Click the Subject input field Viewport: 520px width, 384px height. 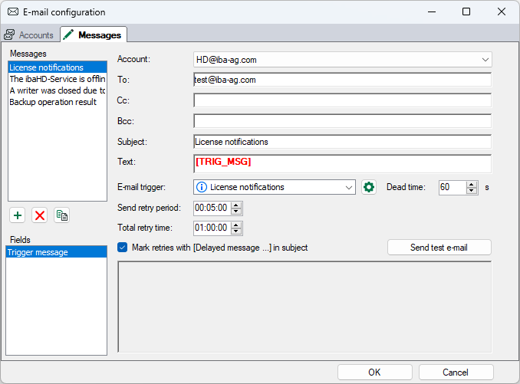tap(342, 142)
